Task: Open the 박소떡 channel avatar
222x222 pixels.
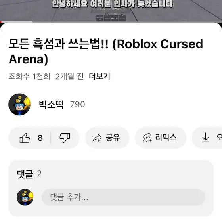Action: click(x=19, y=104)
